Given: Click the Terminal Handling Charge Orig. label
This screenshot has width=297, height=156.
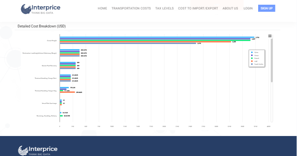Looking at the screenshot, I should (x=46, y=91).
